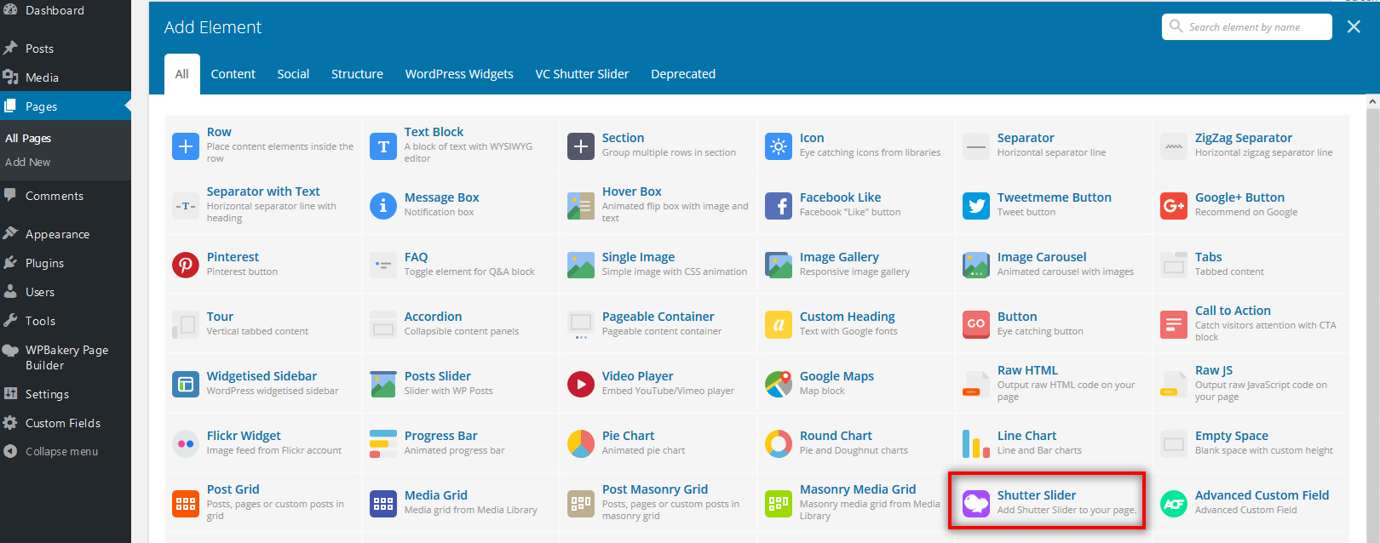Select the ZigZag Separator icon
This screenshot has width=1380, height=543.
click(x=1174, y=146)
